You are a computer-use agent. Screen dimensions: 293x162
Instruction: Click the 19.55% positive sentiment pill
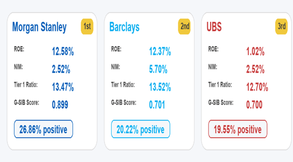[x=237, y=129]
